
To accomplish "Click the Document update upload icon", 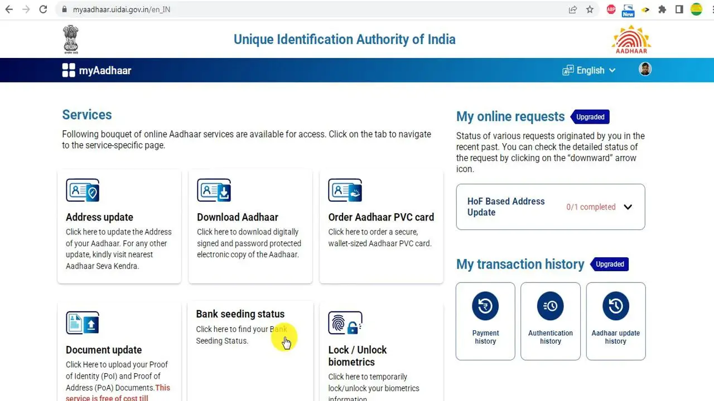I will pos(83,323).
